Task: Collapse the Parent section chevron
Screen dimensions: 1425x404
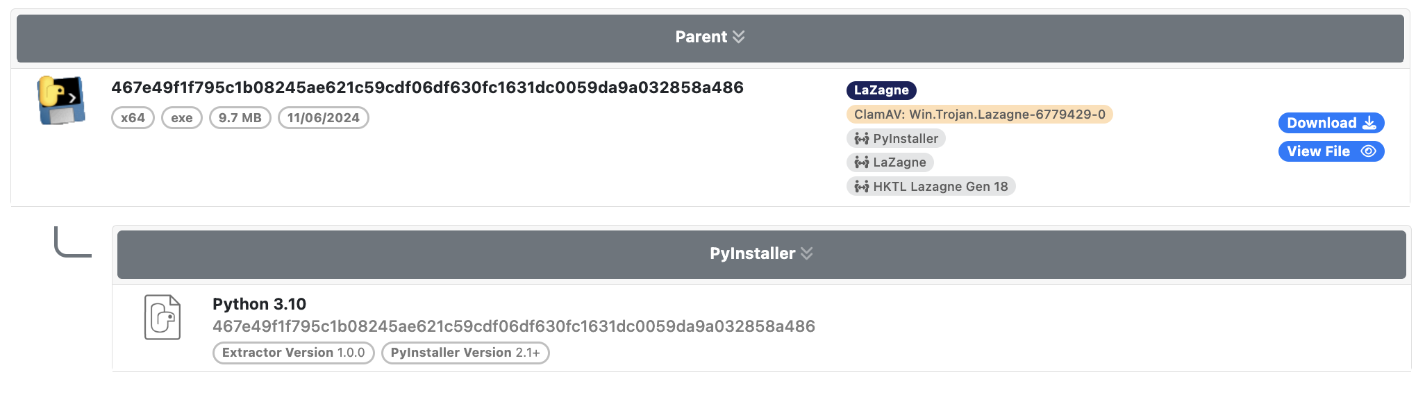Action: 738,37
